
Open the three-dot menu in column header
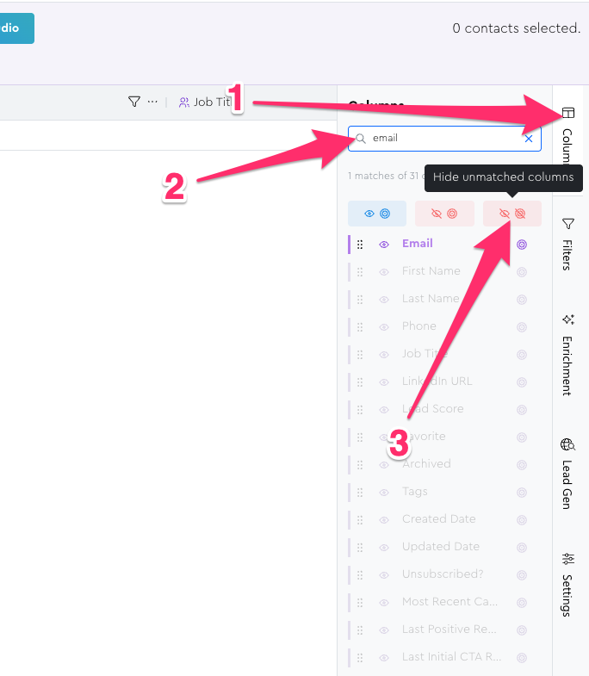tap(152, 102)
